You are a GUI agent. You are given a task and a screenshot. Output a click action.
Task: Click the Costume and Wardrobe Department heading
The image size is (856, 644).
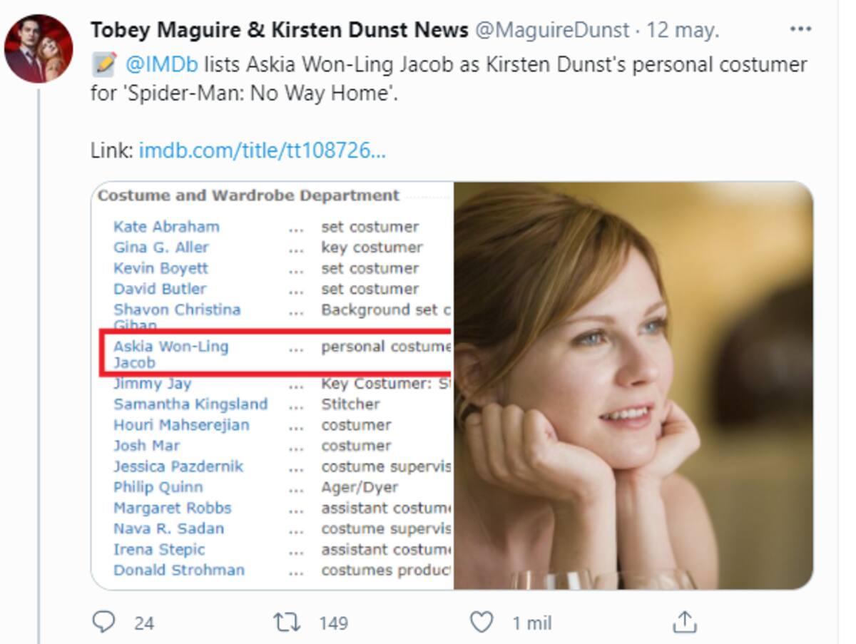pos(248,195)
